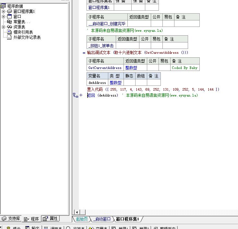This screenshot has width=238, height=229.
Task: Click the 模块引用表 icon
Action: 9,32
